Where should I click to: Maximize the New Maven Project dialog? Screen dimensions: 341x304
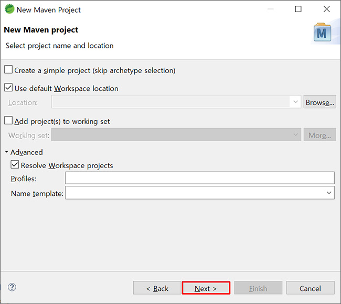click(x=298, y=9)
